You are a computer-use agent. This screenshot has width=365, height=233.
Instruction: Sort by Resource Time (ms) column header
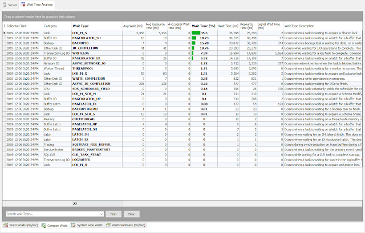(247, 26)
